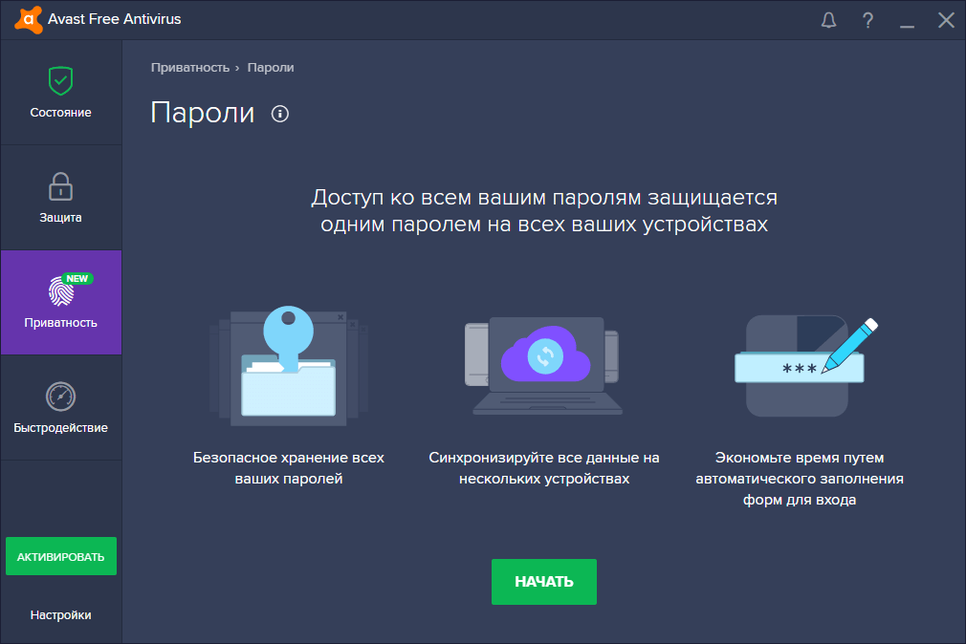Screen dimensions: 966x644
Task: Click the password autofill pencil illustration
Action: 806,366
